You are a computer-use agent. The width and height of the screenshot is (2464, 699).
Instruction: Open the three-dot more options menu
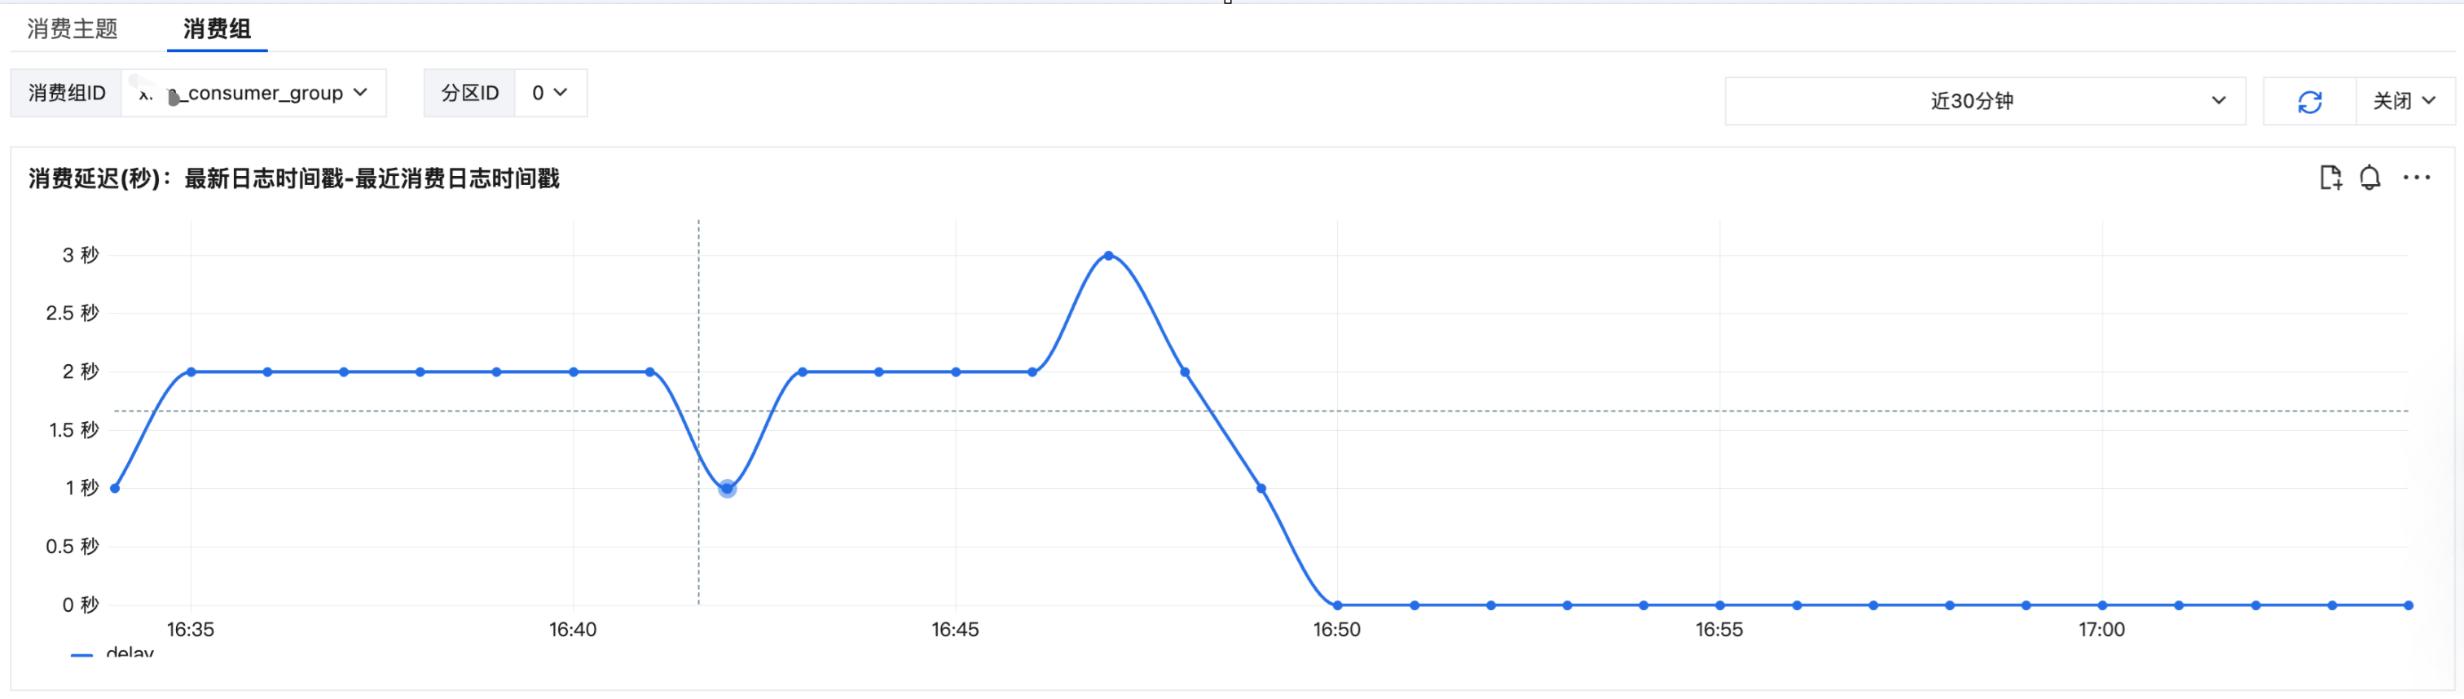2416,178
